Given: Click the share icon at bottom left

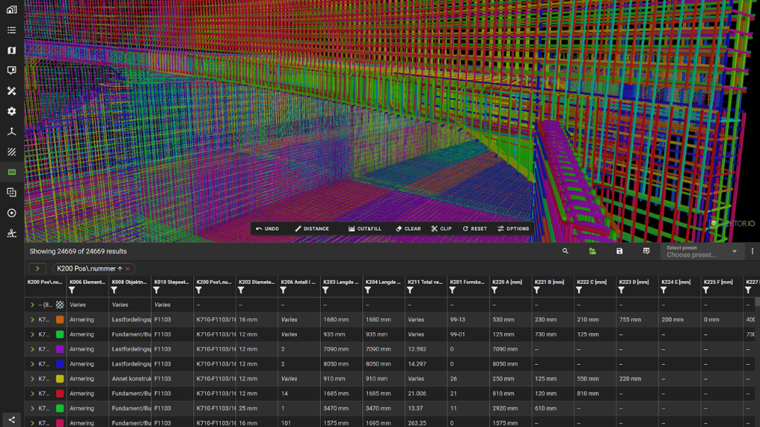Looking at the screenshot, I should coord(11,420).
